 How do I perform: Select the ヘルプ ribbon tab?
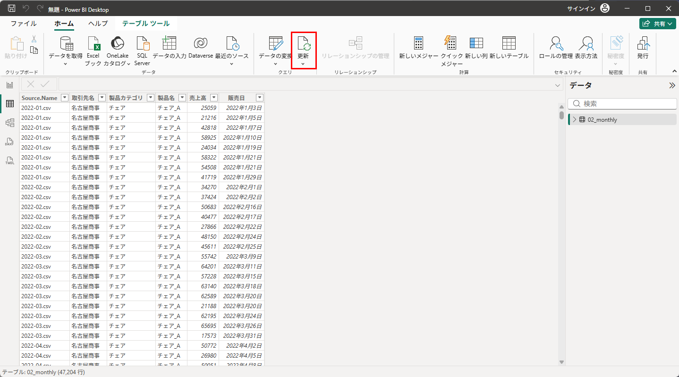coord(98,24)
